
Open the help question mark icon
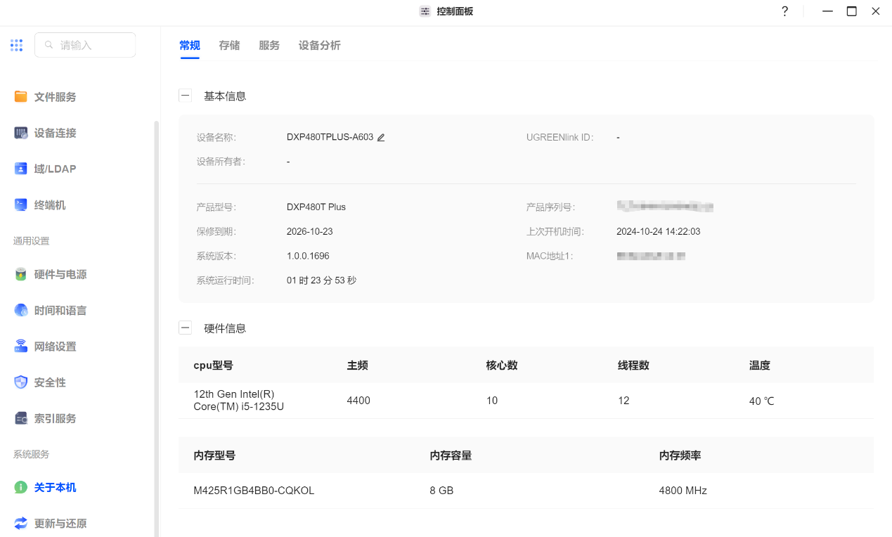tap(785, 11)
